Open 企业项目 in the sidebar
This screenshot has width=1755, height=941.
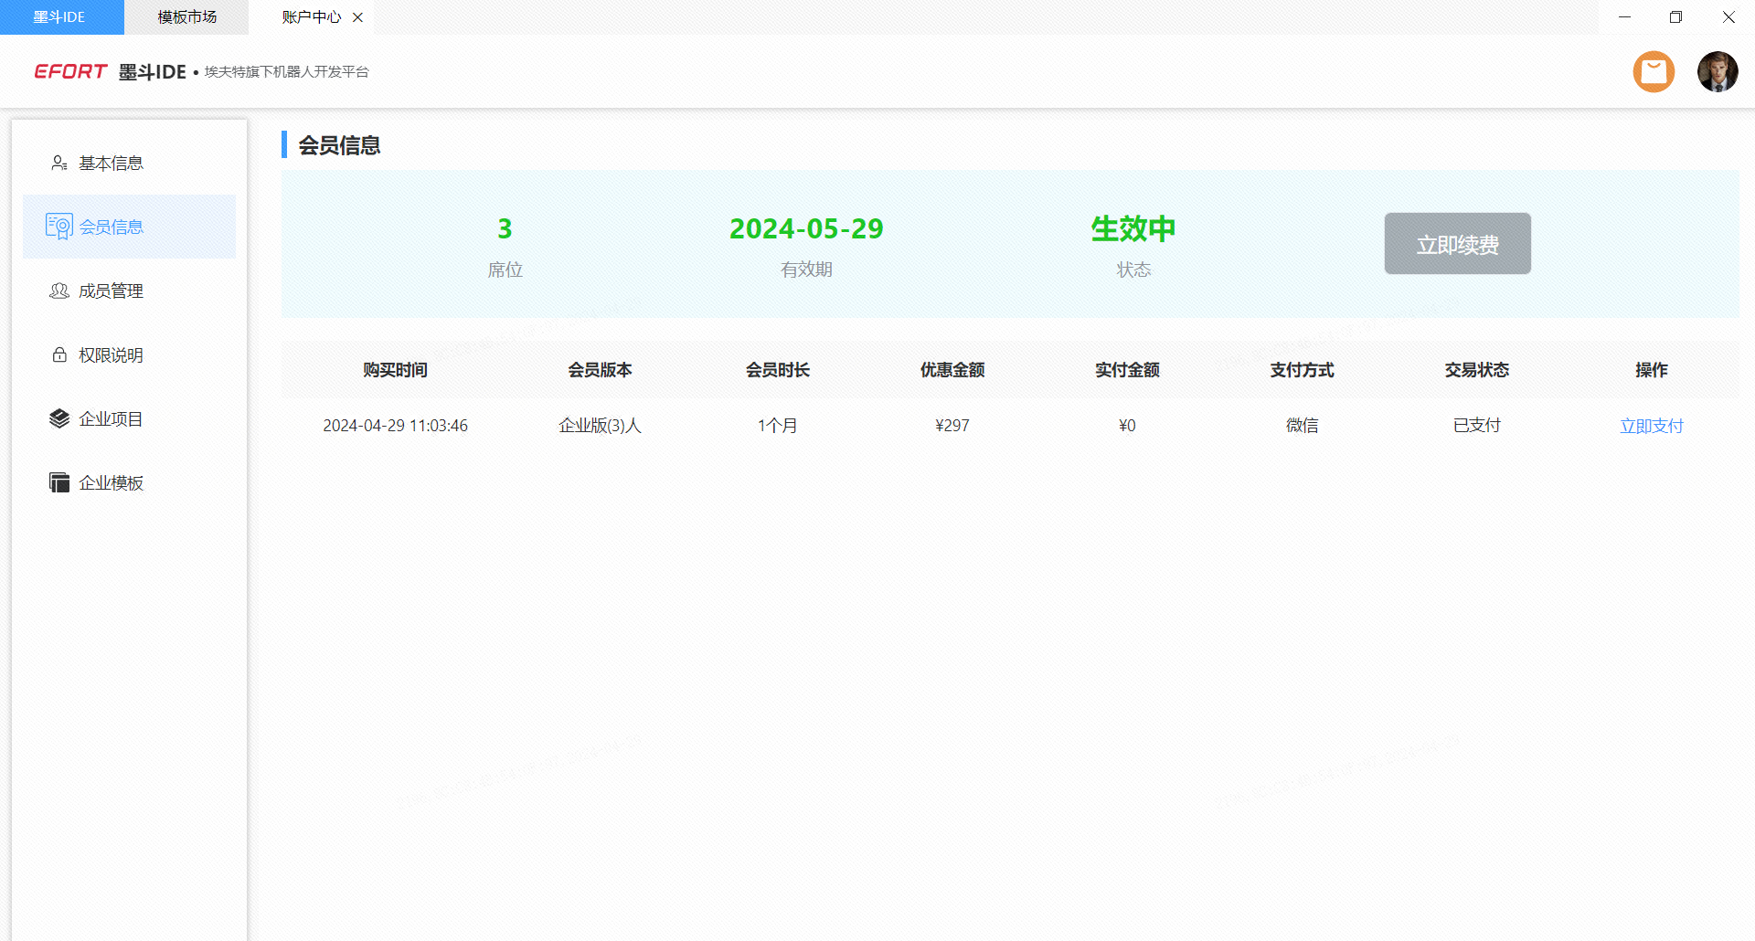pos(111,418)
